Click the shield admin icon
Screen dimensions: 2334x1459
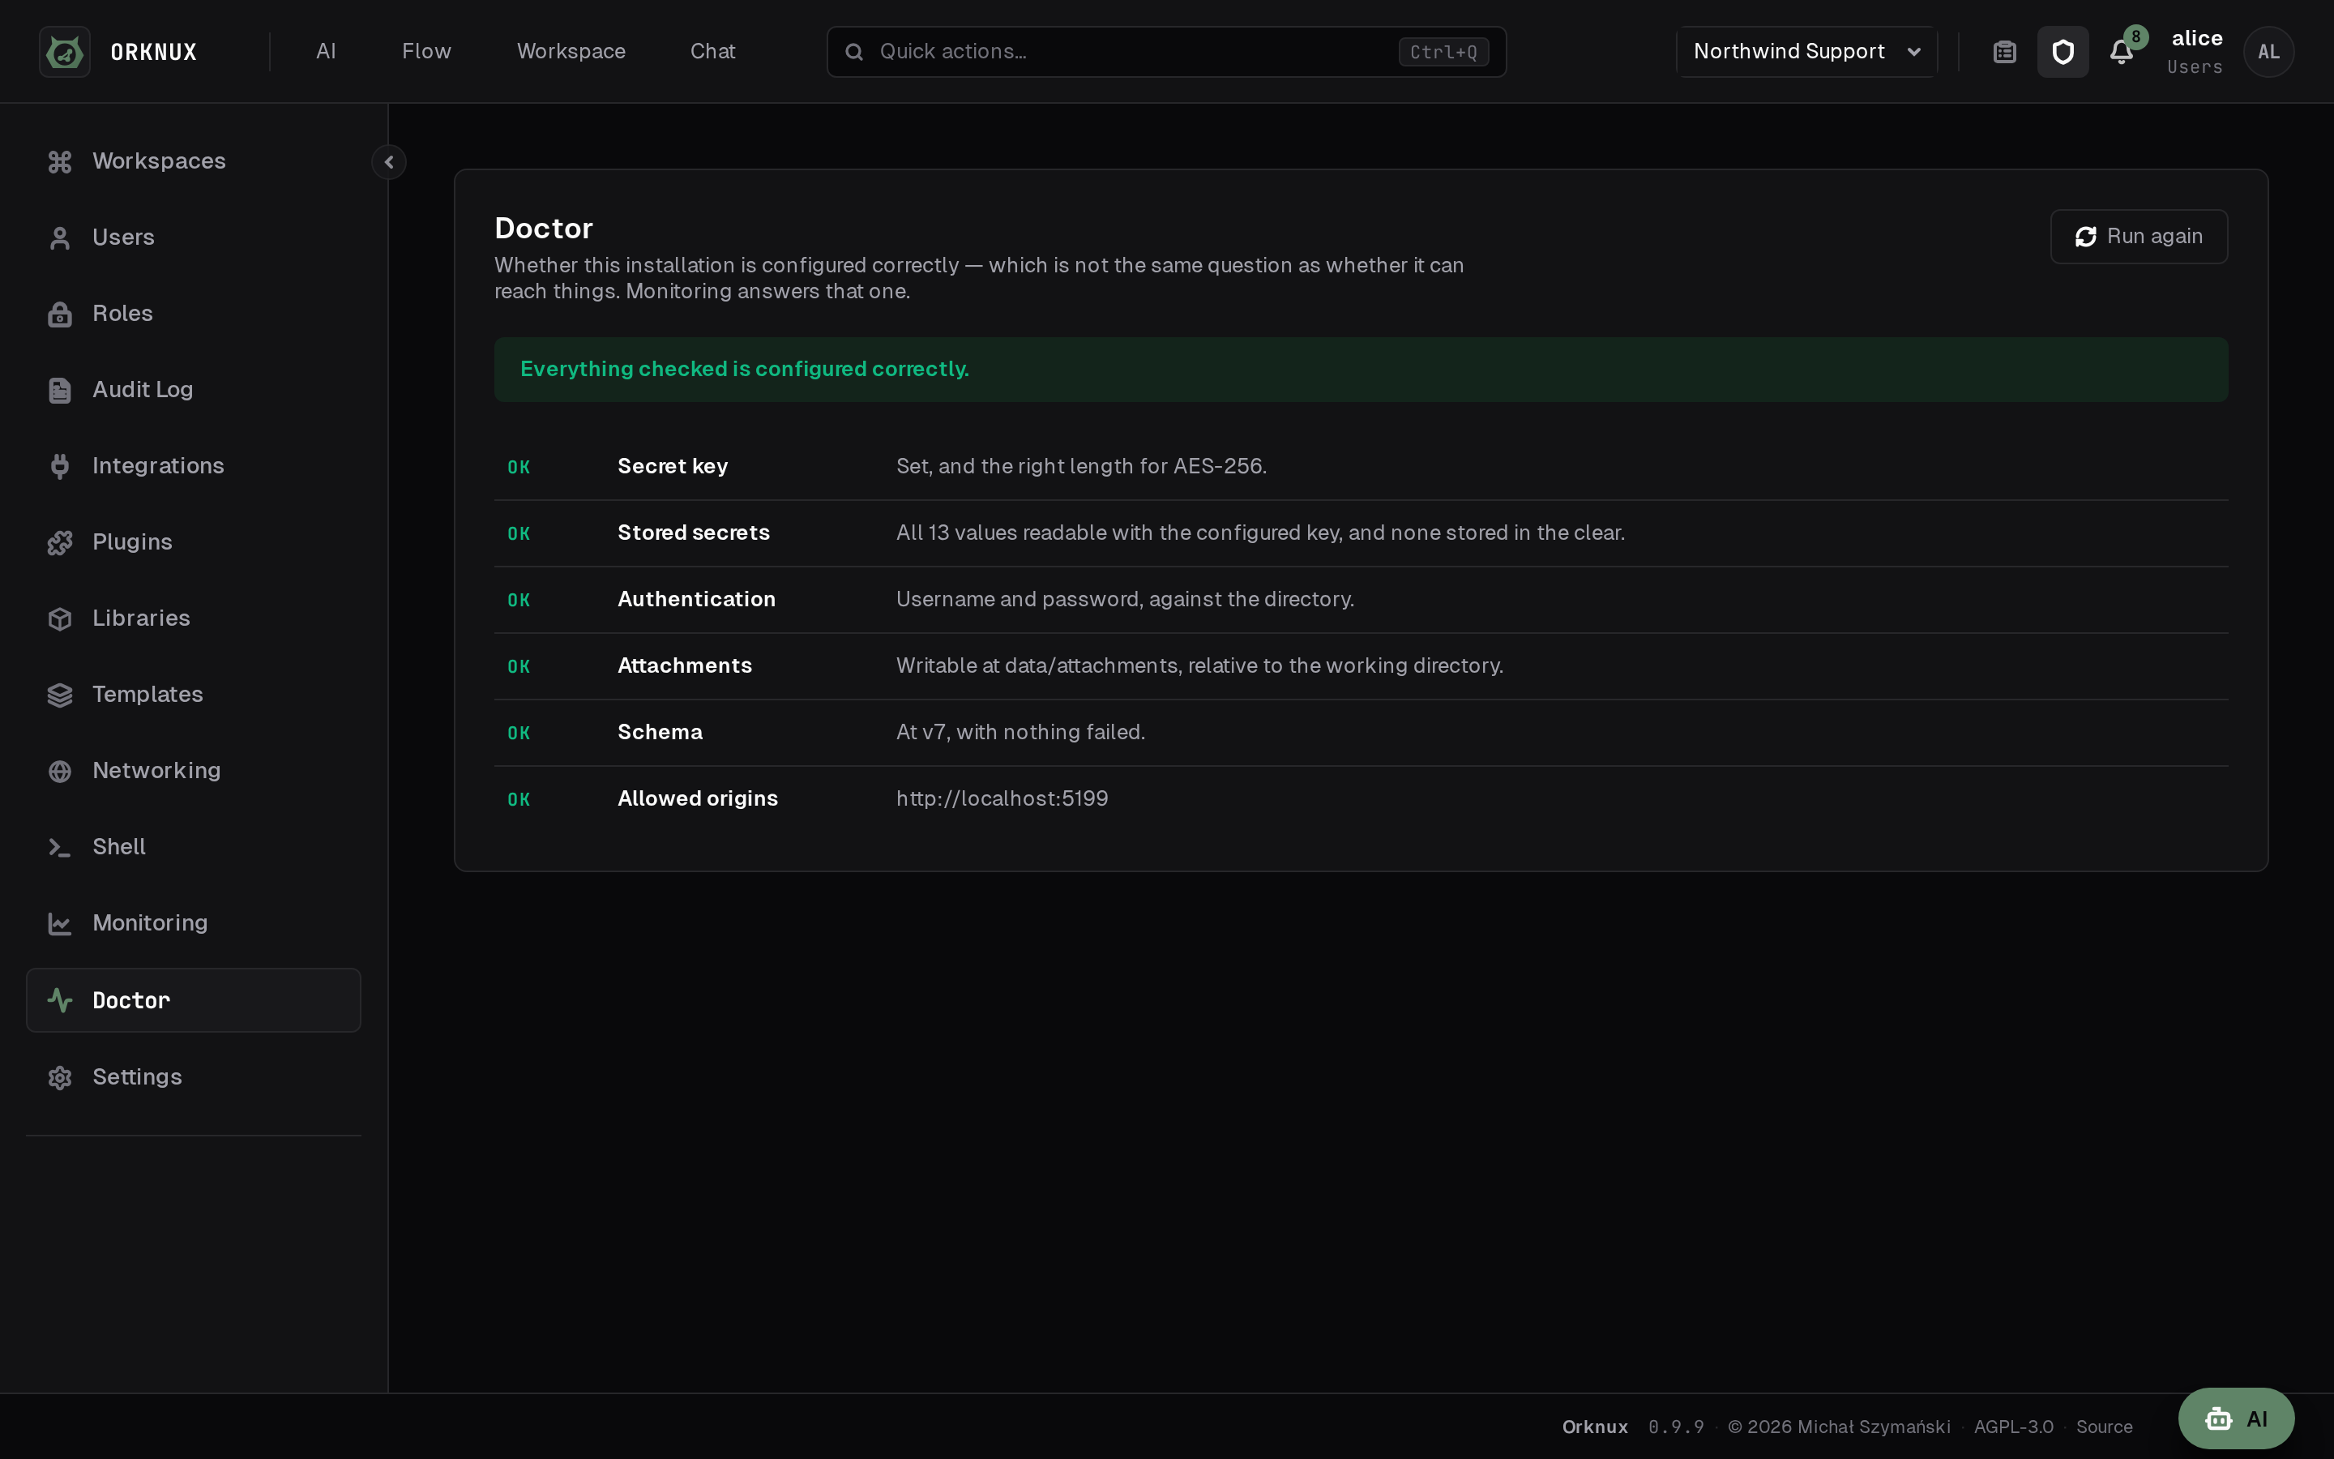(x=2063, y=51)
